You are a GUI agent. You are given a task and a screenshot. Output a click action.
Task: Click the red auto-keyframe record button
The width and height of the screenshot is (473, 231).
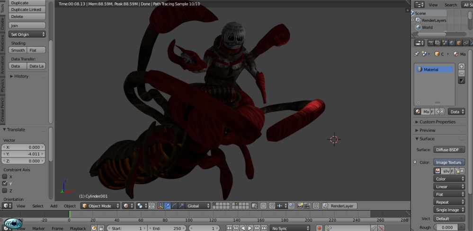319,228
